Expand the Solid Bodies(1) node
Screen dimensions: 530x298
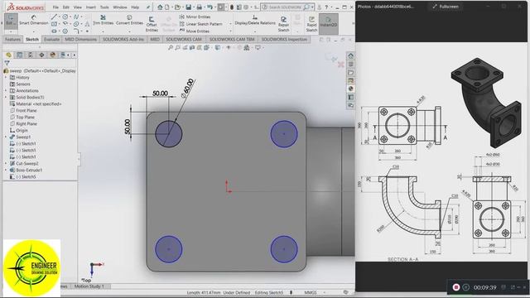[x=6, y=98]
